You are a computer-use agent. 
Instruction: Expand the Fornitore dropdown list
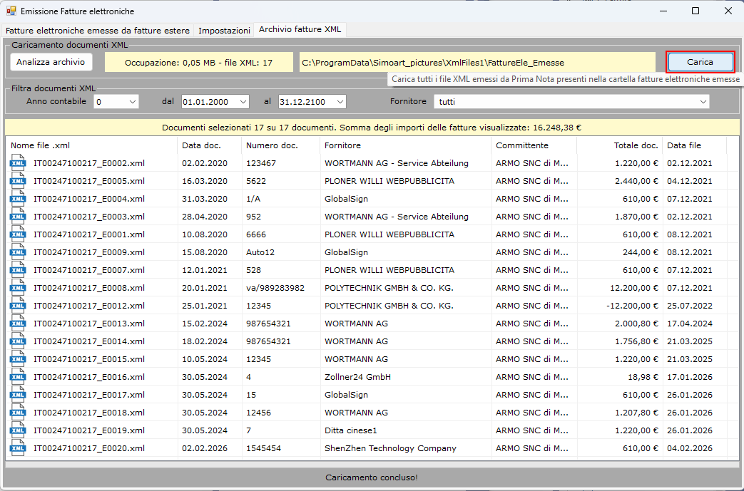pos(703,102)
